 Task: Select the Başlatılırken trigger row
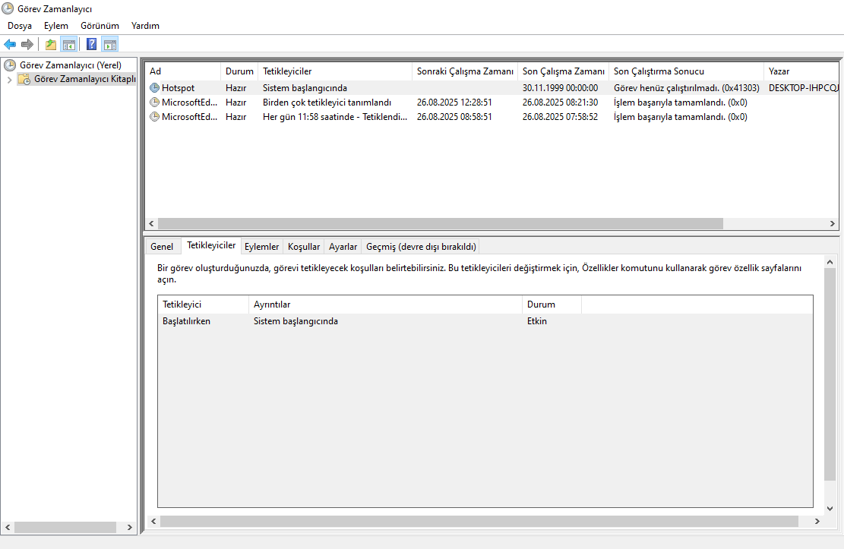tap(485, 321)
